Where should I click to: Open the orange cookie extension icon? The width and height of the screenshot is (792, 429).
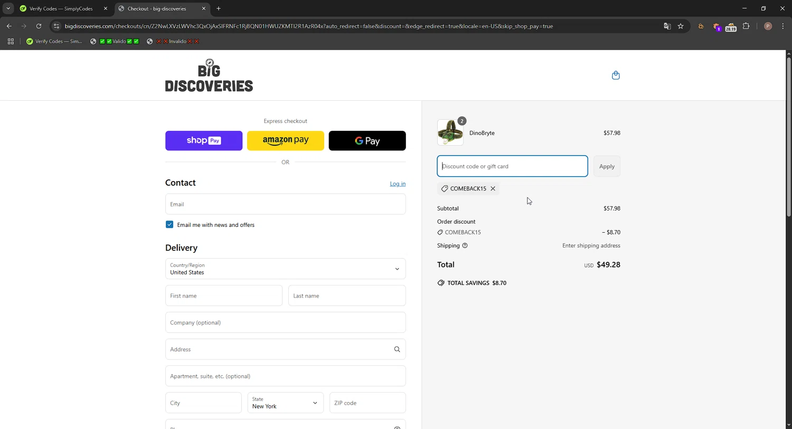pyautogui.click(x=701, y=26)
